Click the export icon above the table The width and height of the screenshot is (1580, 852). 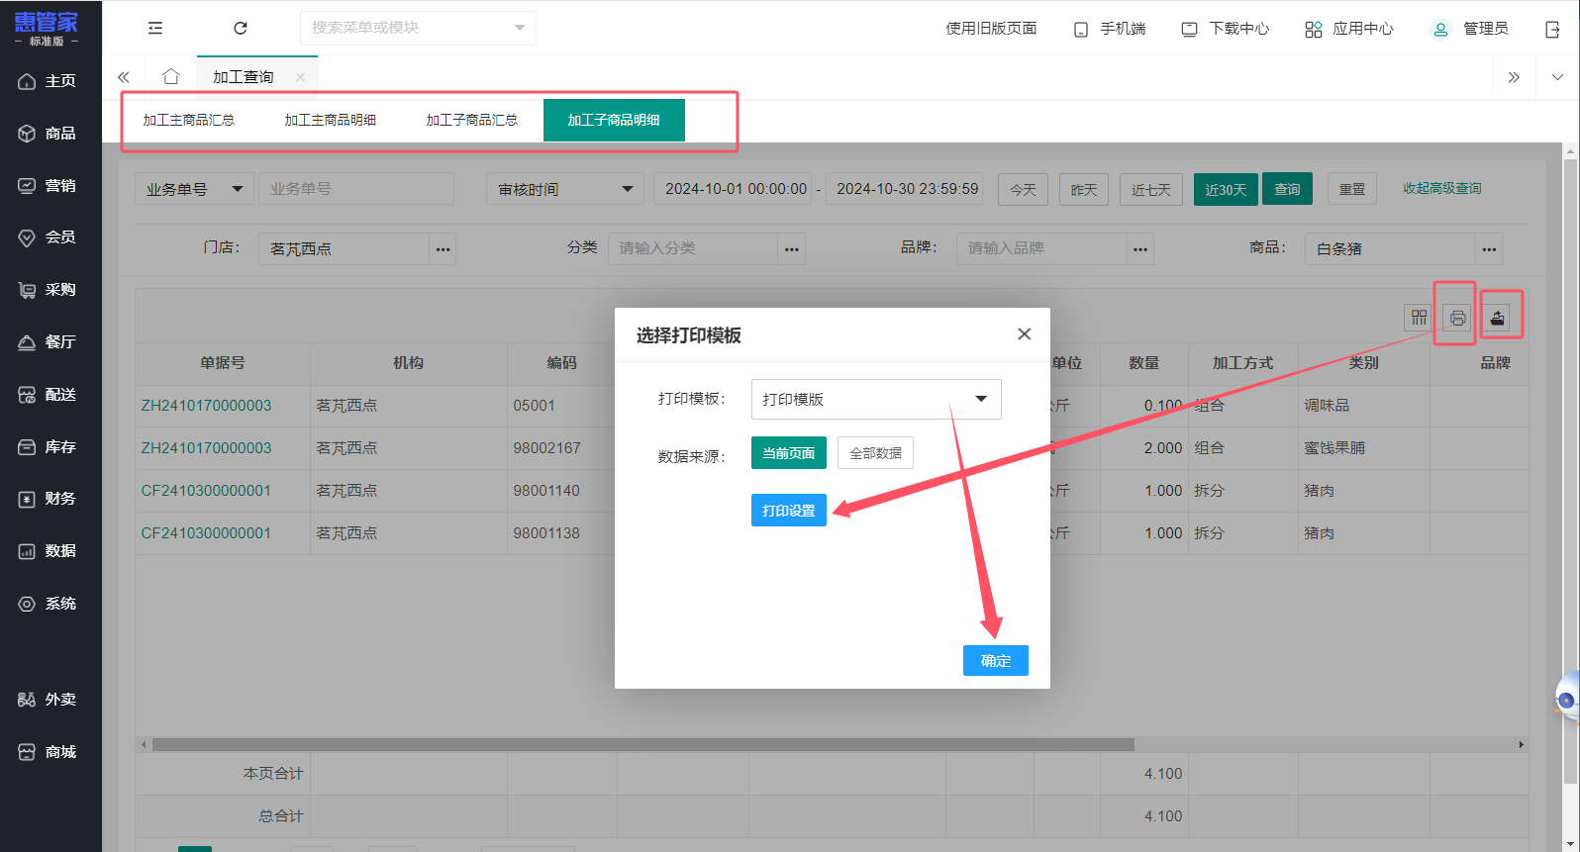(x=1497, y=318)
